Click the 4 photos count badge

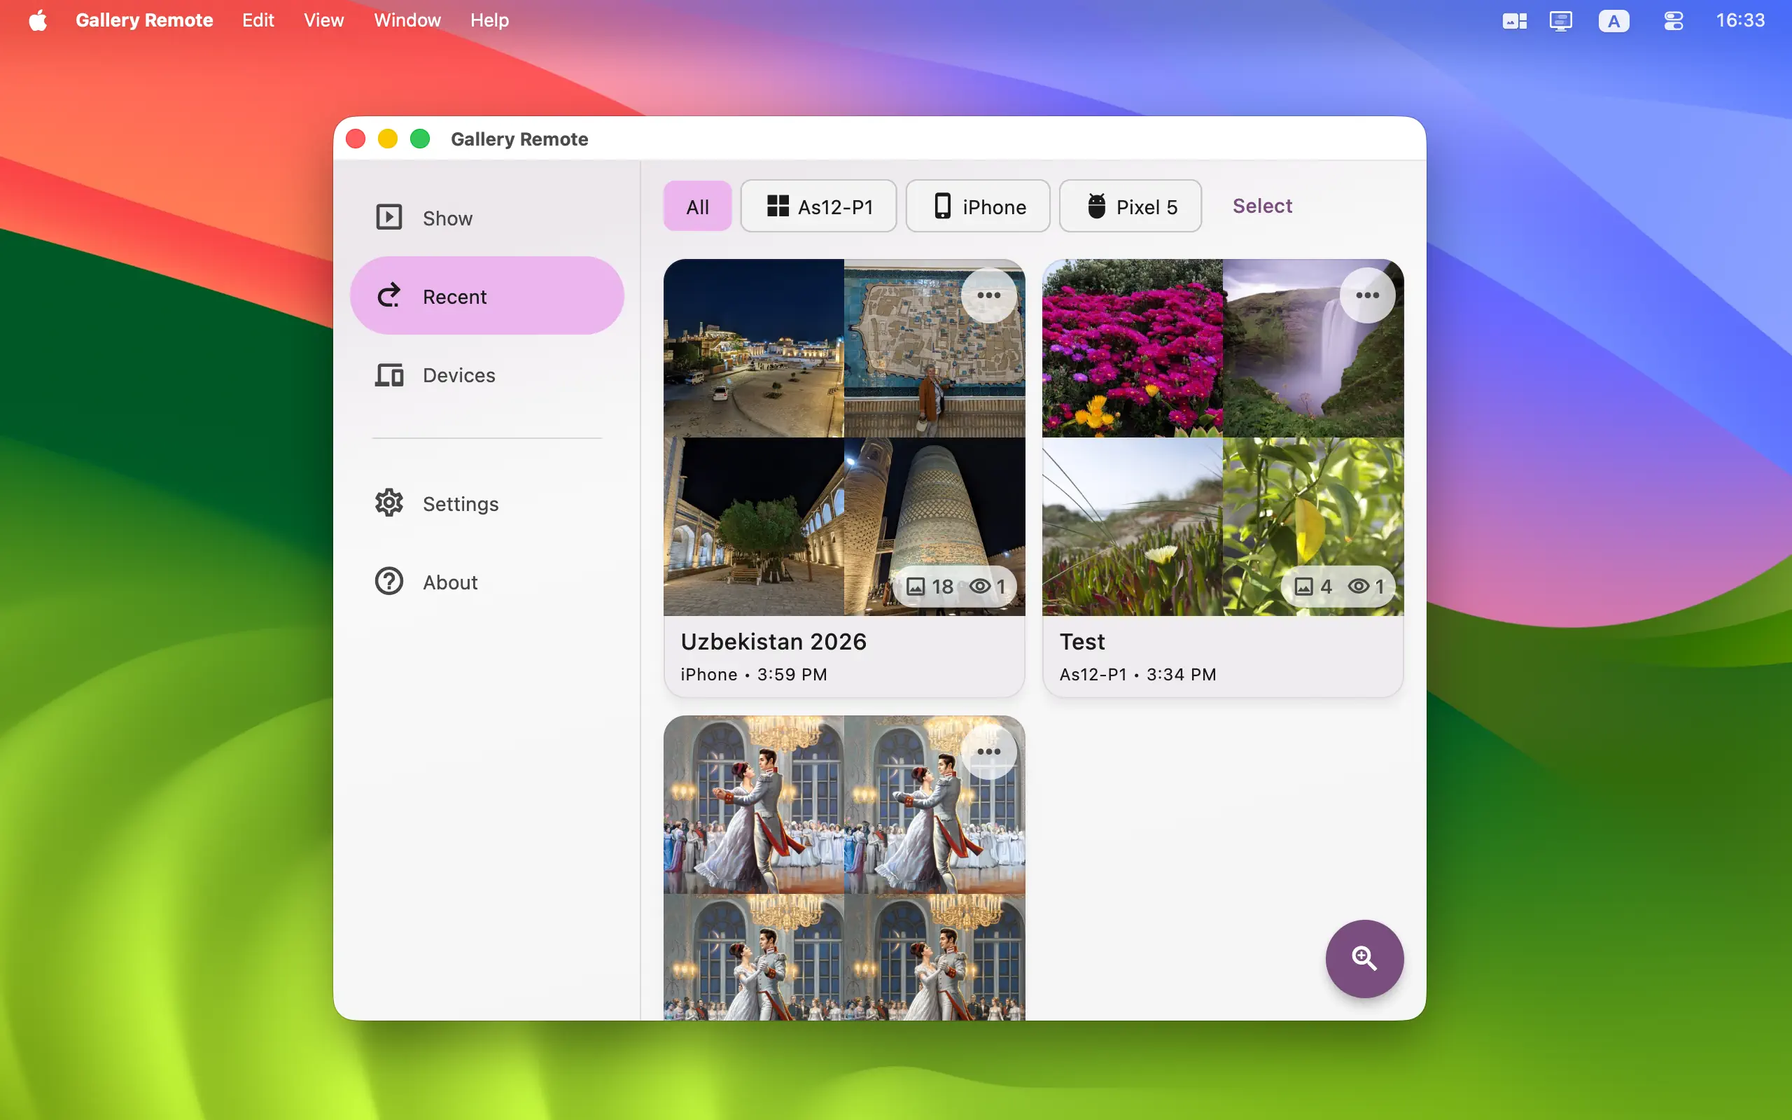[1313, 586]
